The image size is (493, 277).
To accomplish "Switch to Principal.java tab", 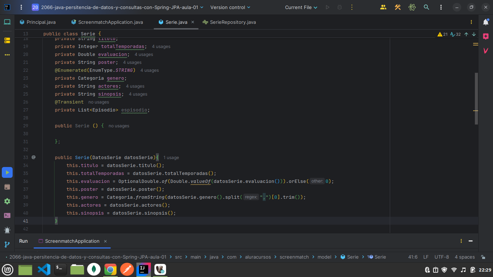I will (38, 22).
